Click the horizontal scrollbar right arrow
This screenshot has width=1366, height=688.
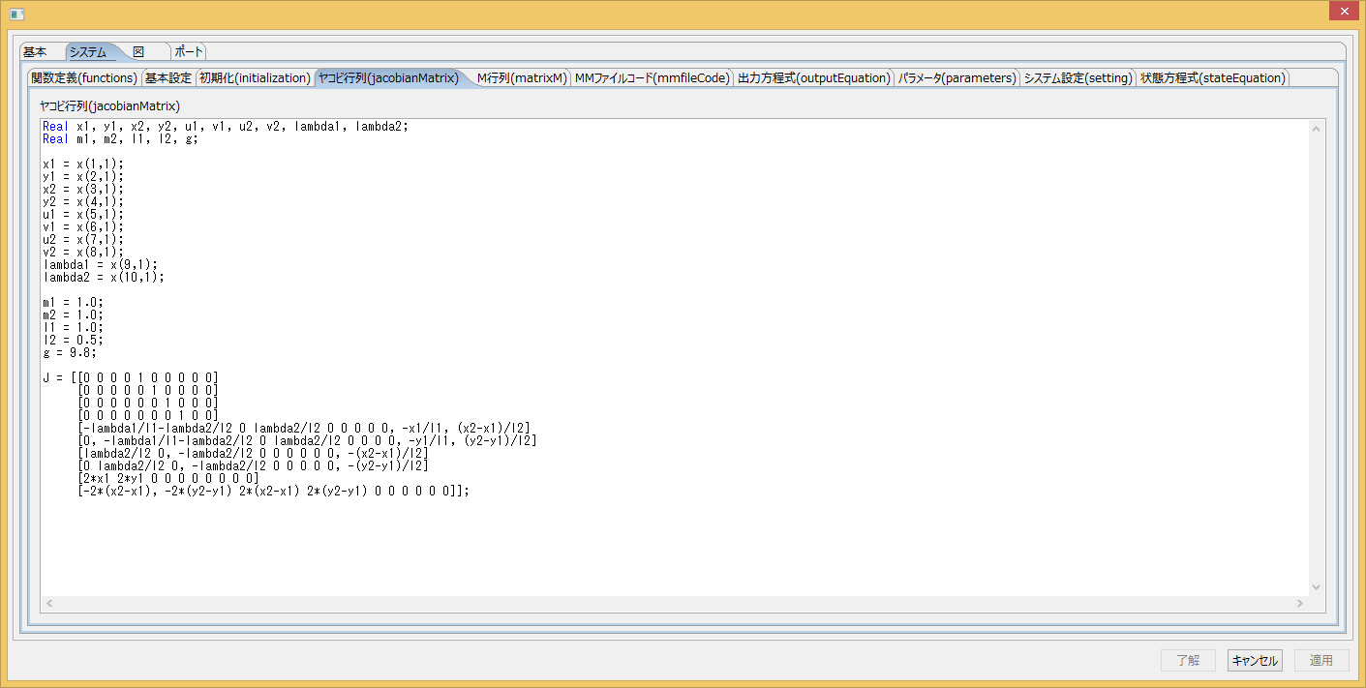point(1300,603)
